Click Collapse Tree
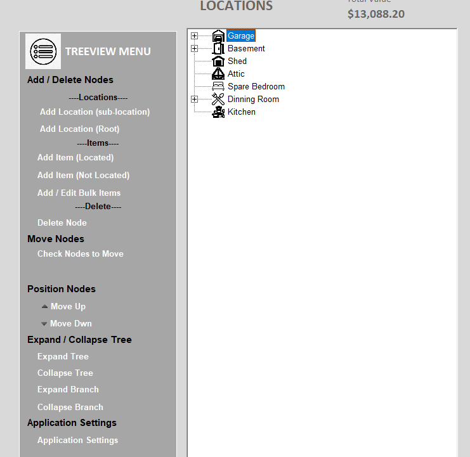 (65, 373)
